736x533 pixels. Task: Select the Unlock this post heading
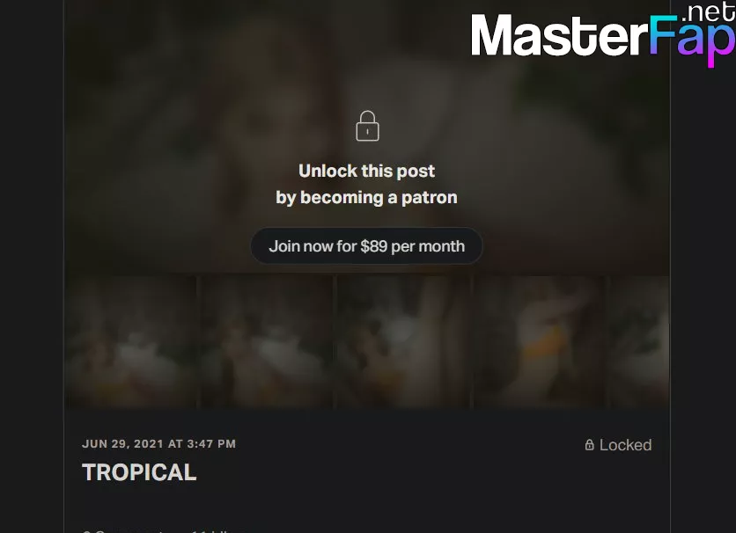pyautogui.click(x=366, y=172)
